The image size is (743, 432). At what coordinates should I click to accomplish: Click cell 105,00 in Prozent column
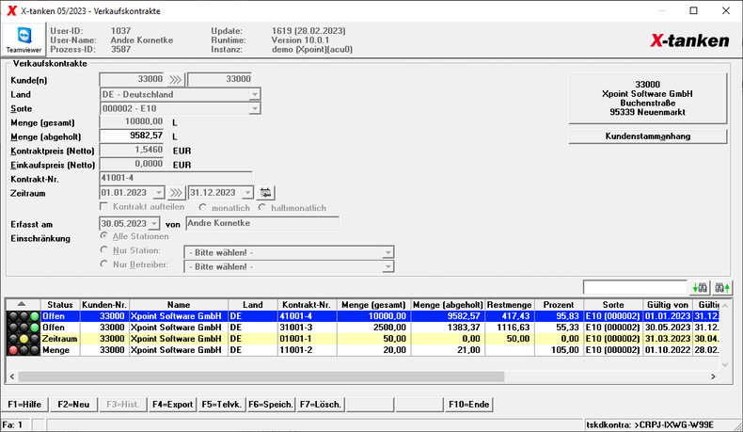(x=559, y=350)
